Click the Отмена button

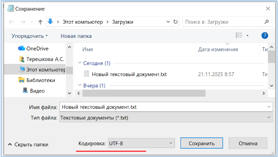pyautogui.click(x=248, y=143)
